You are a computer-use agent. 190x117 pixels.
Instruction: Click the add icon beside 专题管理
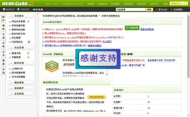coord(29,57)
